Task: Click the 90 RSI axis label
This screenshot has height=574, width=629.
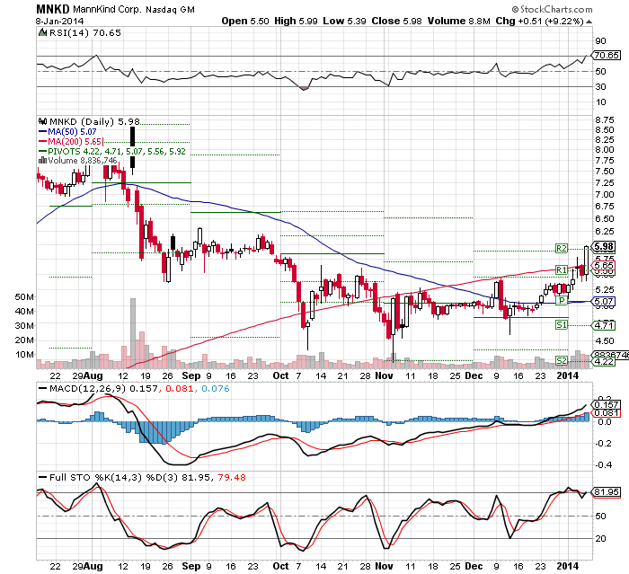Action: [x=600, y=41]
